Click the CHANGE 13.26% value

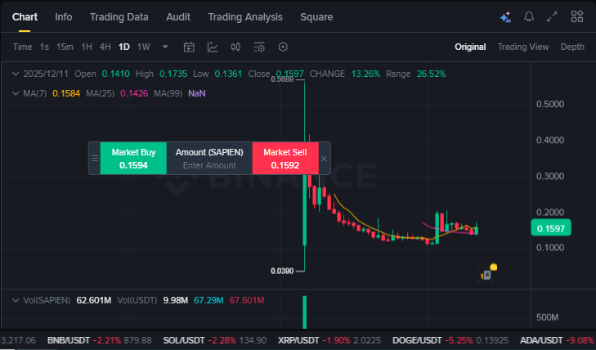[365, 74]
